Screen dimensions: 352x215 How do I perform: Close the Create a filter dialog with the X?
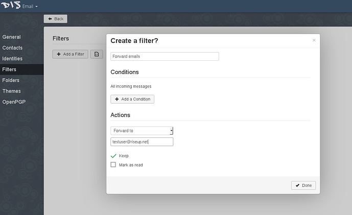click(314, 40)
